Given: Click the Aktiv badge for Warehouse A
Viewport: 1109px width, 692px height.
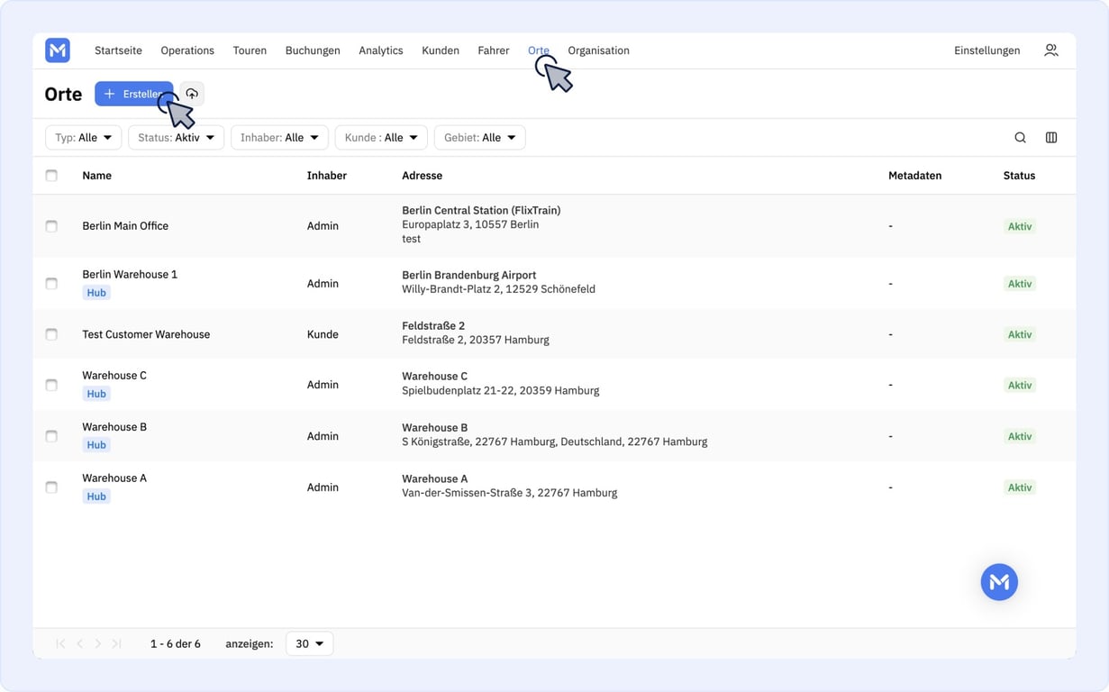Looking at the screenshot, I should [x=1020, y=487].
